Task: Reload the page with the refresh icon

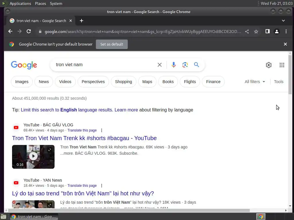Action: (x=29, y=31)
